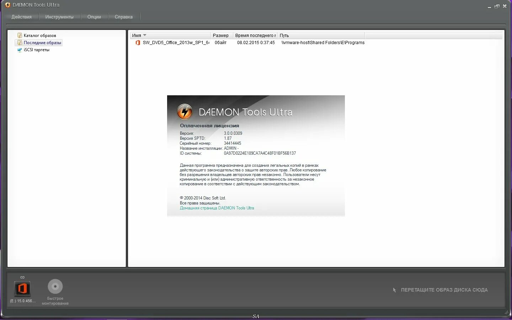This screenshot has height=320, width=512.
Task: Click version 3.0.0.0309 in About box
Action: coord(233,133)
